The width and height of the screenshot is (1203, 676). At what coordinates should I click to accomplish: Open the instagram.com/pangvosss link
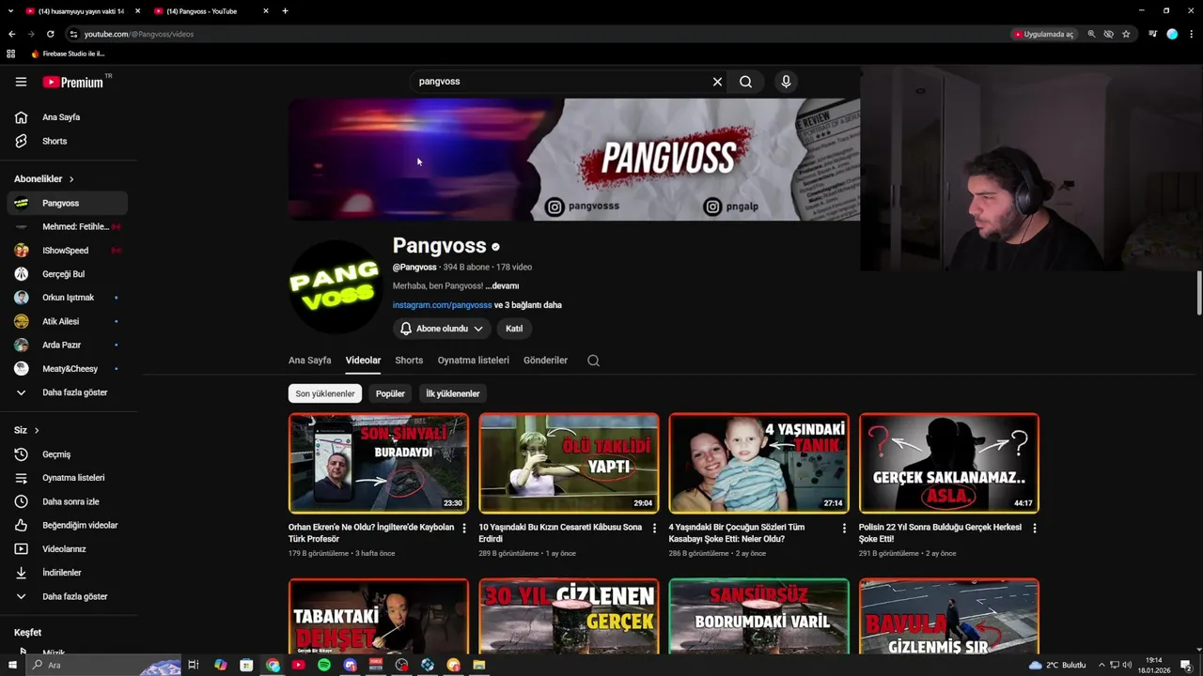click(x=442, y=305)
